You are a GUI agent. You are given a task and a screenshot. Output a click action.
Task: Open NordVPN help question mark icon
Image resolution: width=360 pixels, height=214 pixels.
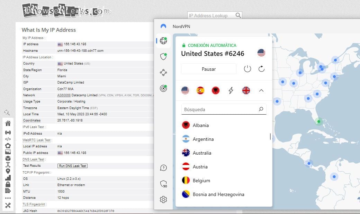tap(163, 168)
